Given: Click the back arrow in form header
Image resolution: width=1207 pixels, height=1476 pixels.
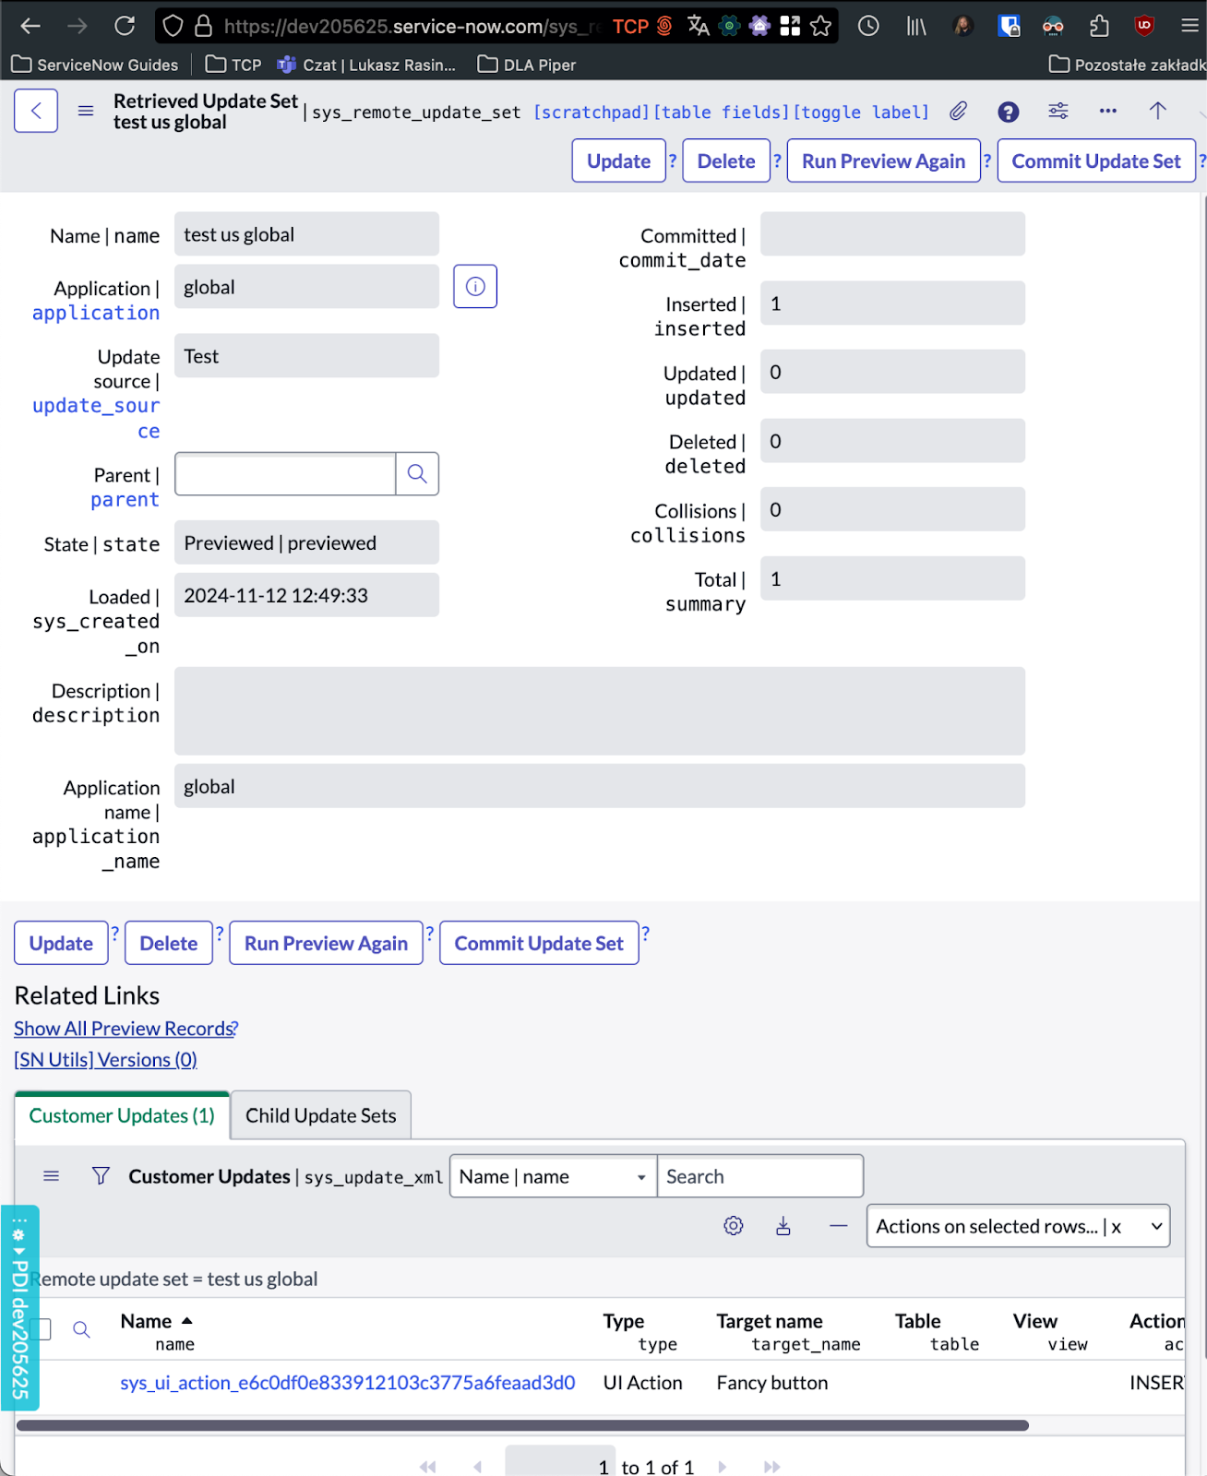Looking at the screenshot, I should 36,112.
